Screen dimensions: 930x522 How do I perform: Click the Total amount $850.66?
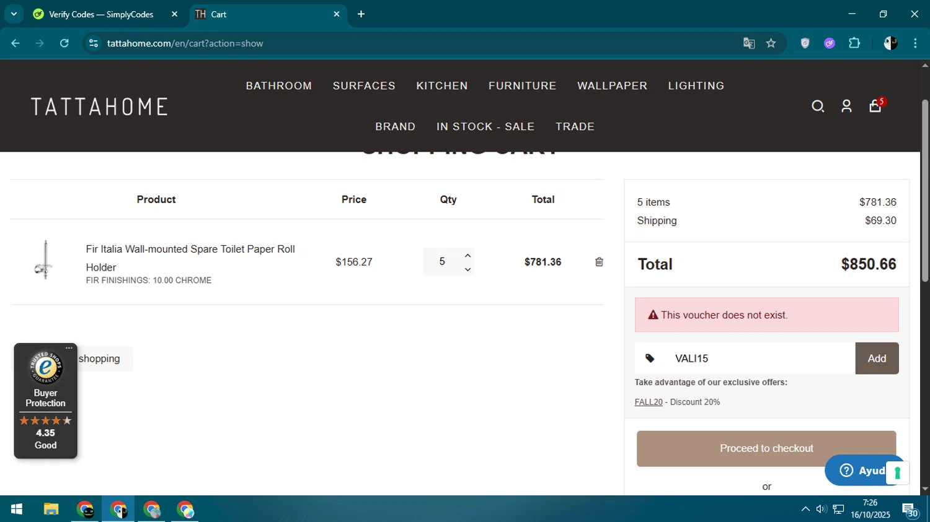869,264
